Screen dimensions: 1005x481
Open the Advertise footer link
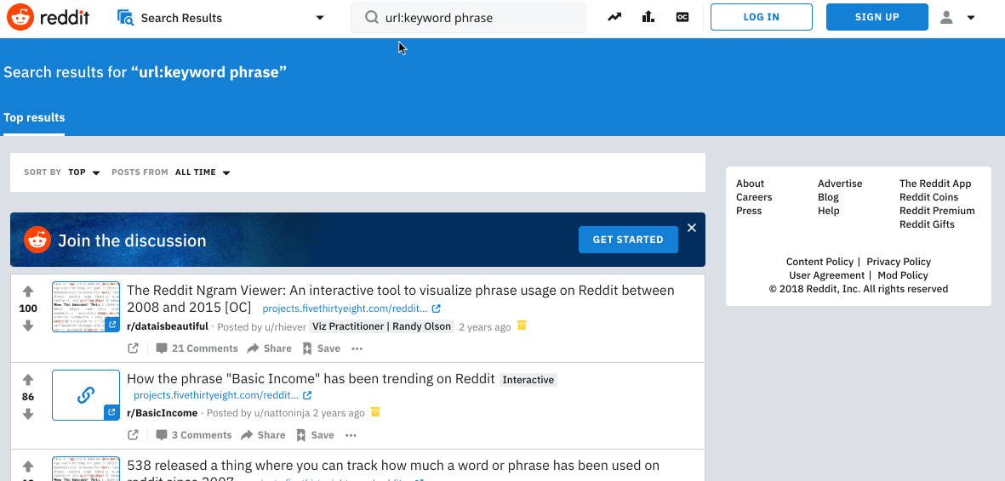840,184
